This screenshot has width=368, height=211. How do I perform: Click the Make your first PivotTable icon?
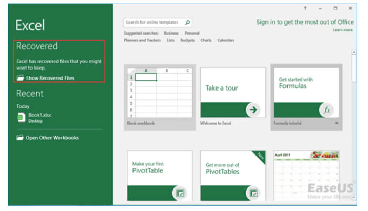[180, 193]
